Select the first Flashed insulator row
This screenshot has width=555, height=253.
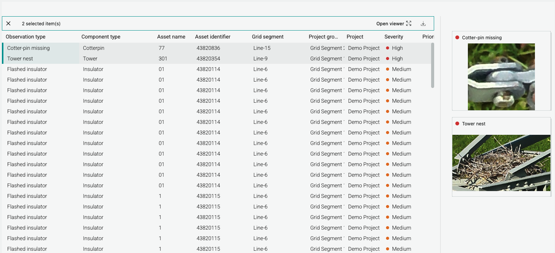[x=27, y=69]
